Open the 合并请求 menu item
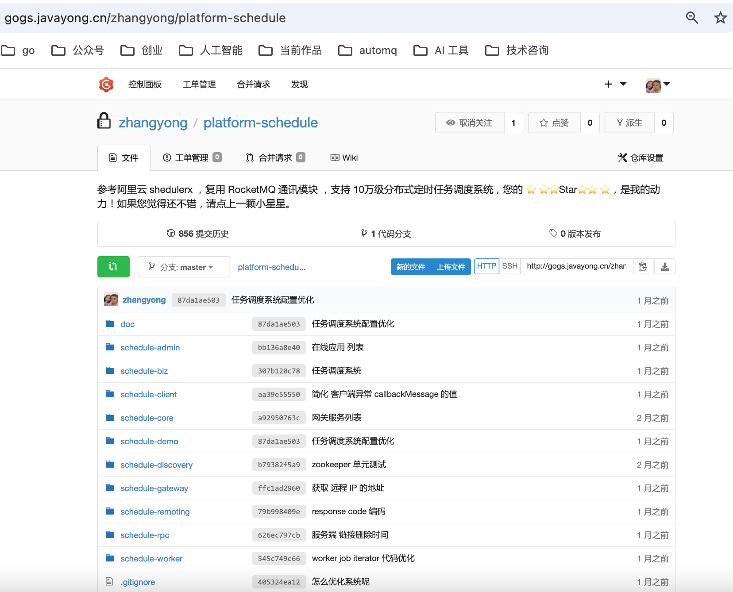 tap(253, 84)
